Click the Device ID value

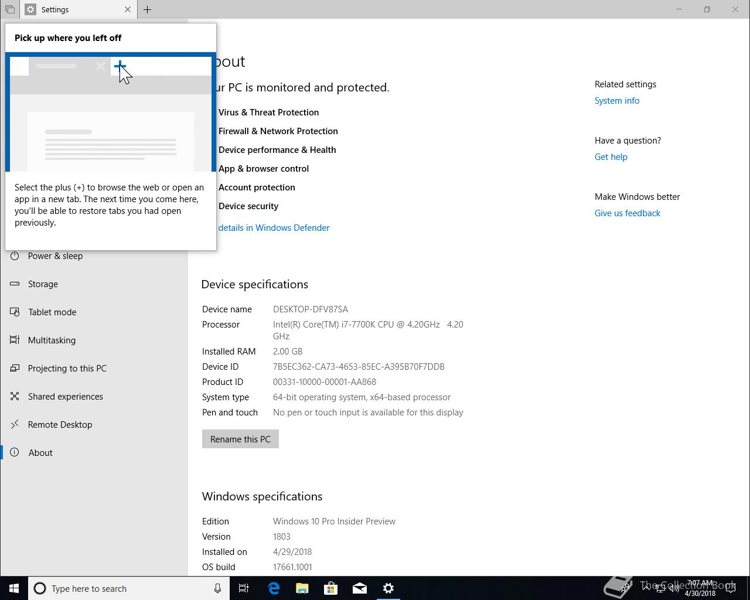(x=359, y=366)
